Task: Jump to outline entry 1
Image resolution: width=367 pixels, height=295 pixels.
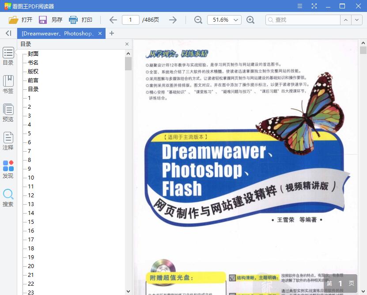Action: [29, 98]
